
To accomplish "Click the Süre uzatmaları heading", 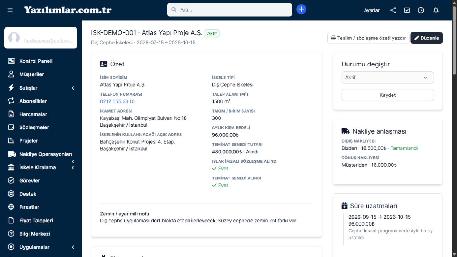I will coord(369,206).
